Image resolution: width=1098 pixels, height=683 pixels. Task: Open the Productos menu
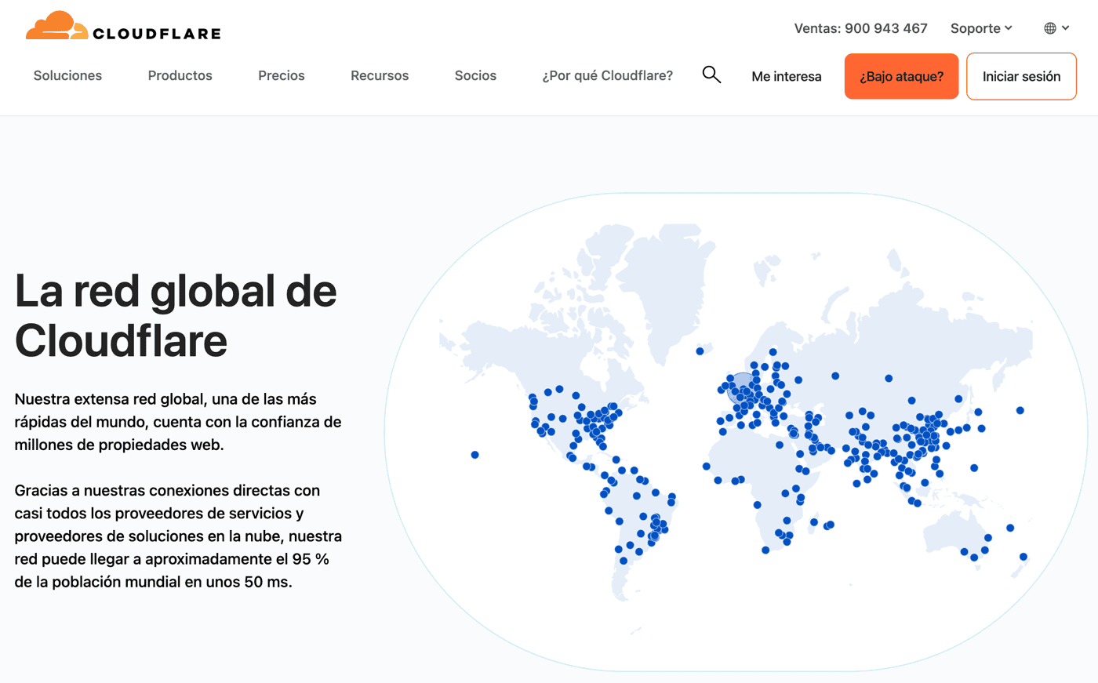(x=180, y=75)
